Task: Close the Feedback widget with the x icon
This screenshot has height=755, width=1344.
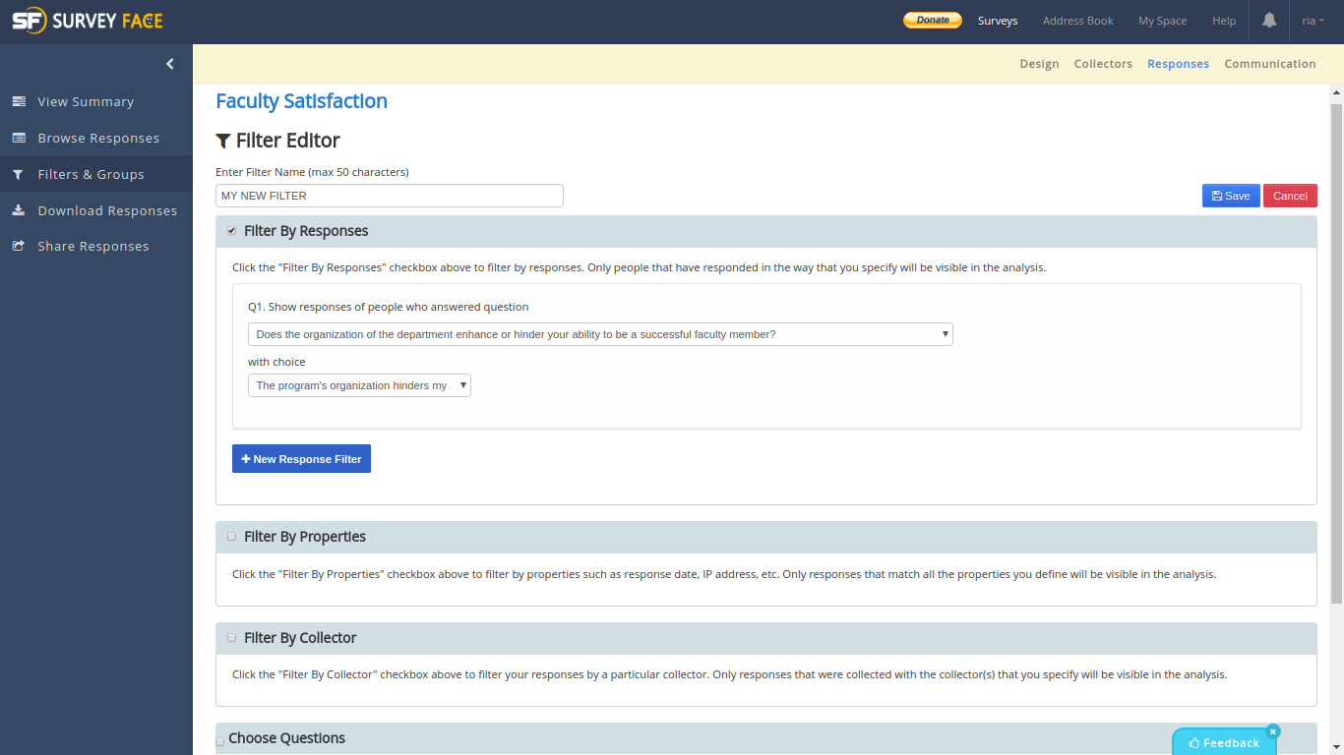Action: pyautogui.click(x=1273, y=731)
